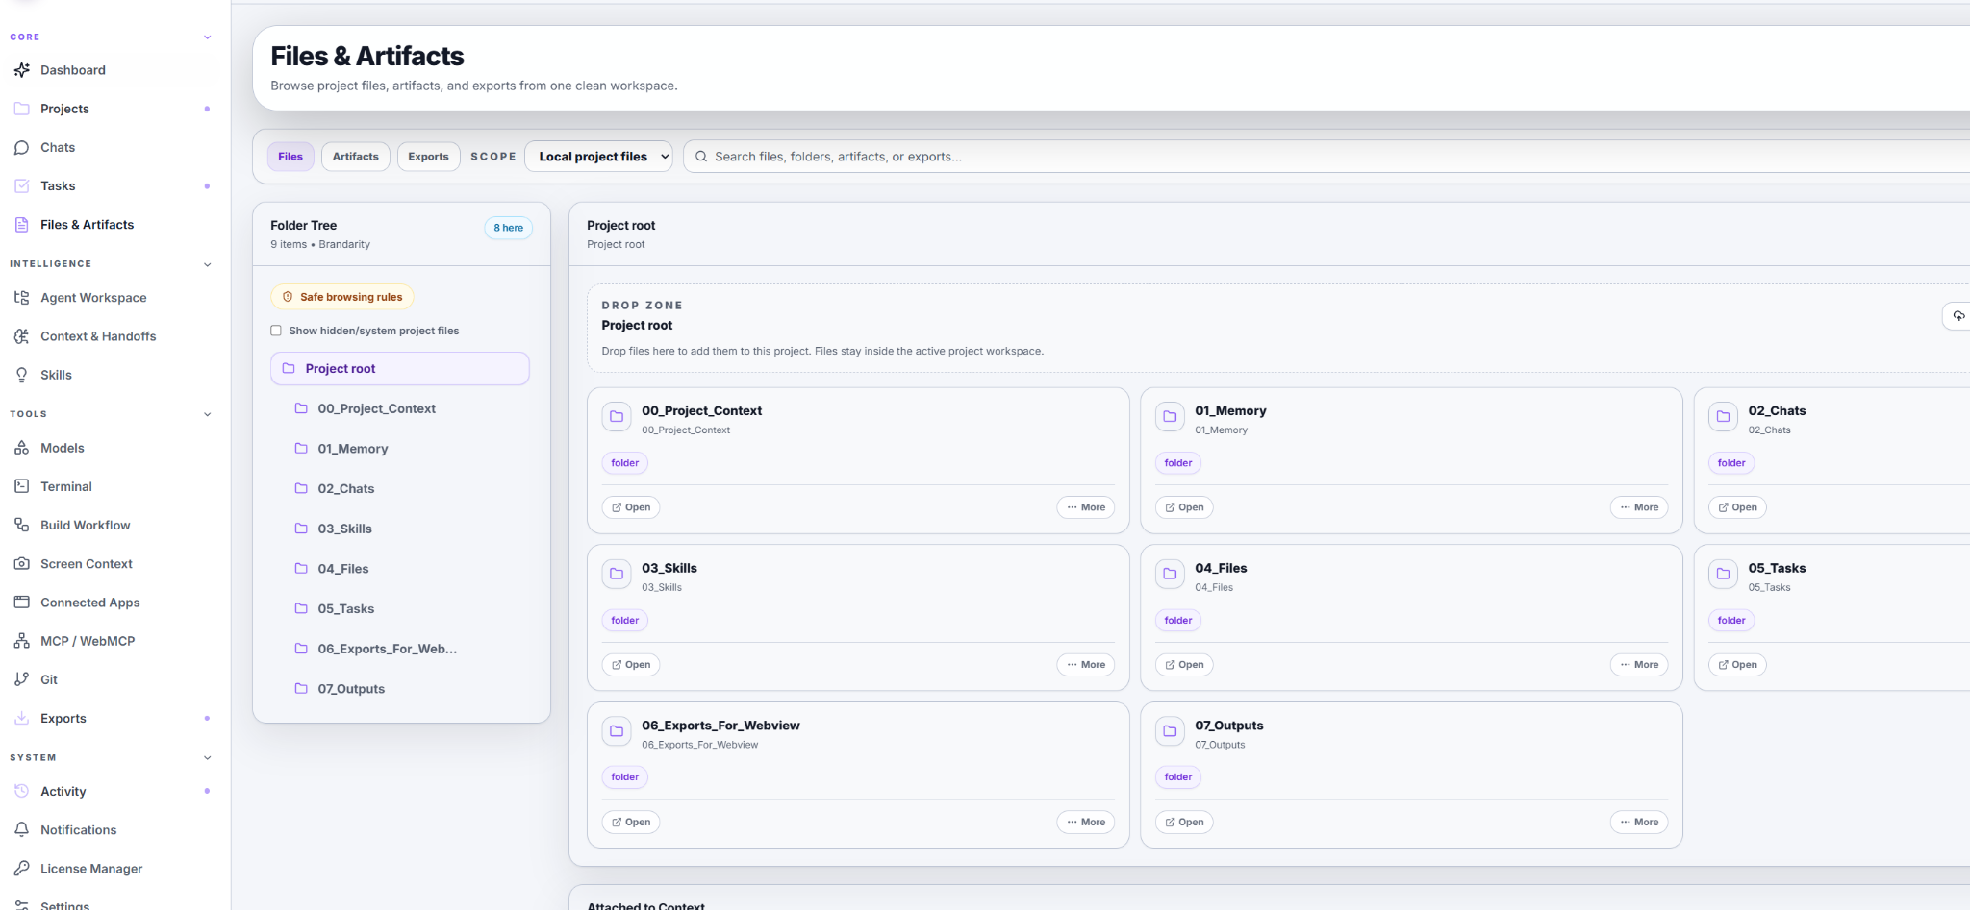1970x910 pixels.
Task: Click the Models shapes icon
Action: point(22,448)
